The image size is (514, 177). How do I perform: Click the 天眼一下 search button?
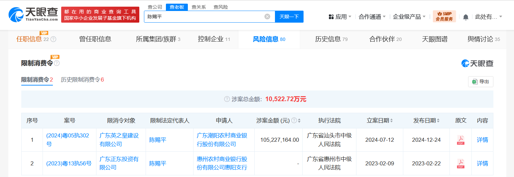point(289,17)
